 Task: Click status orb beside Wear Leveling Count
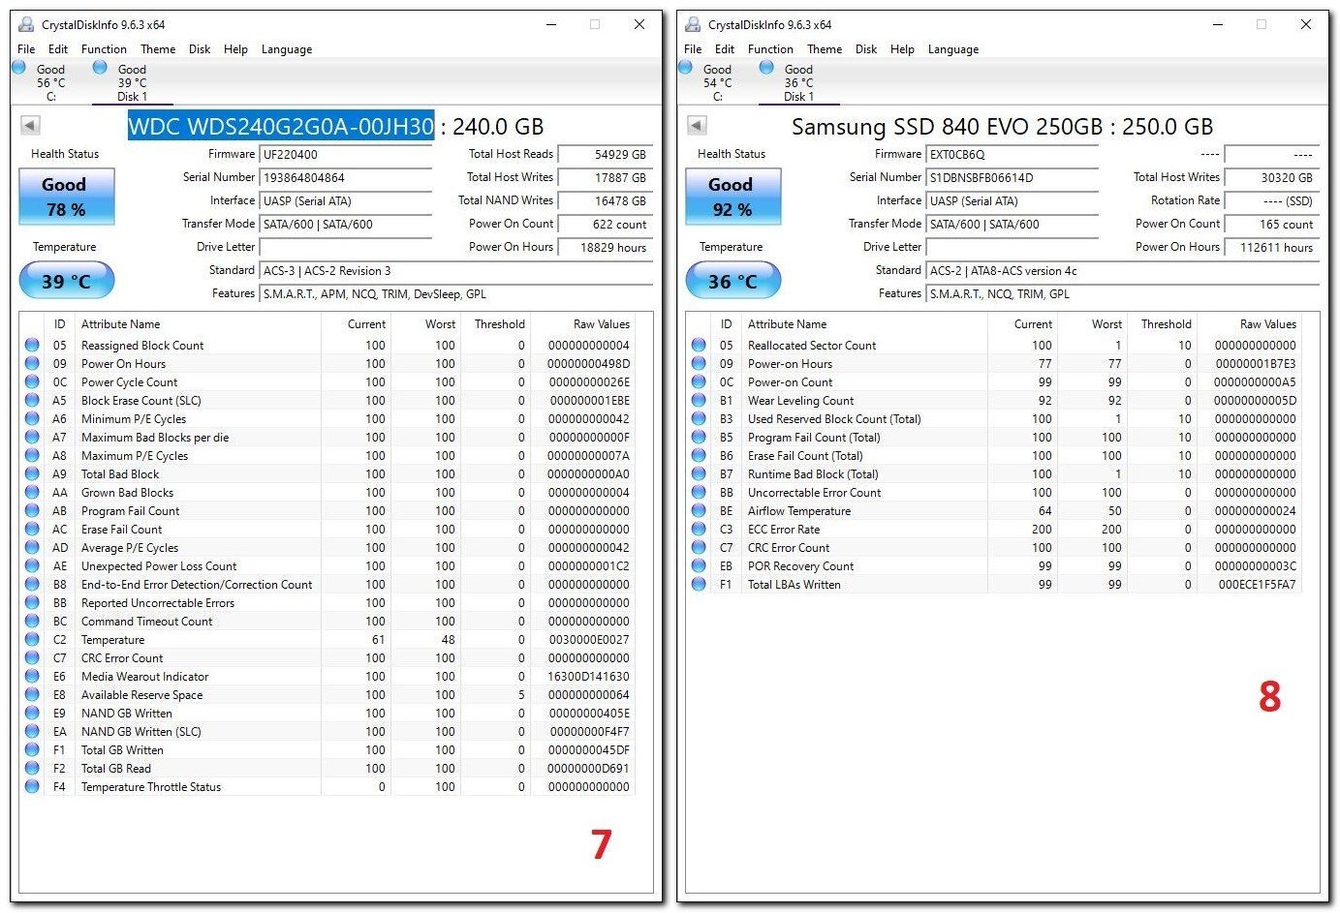(699, 400)
